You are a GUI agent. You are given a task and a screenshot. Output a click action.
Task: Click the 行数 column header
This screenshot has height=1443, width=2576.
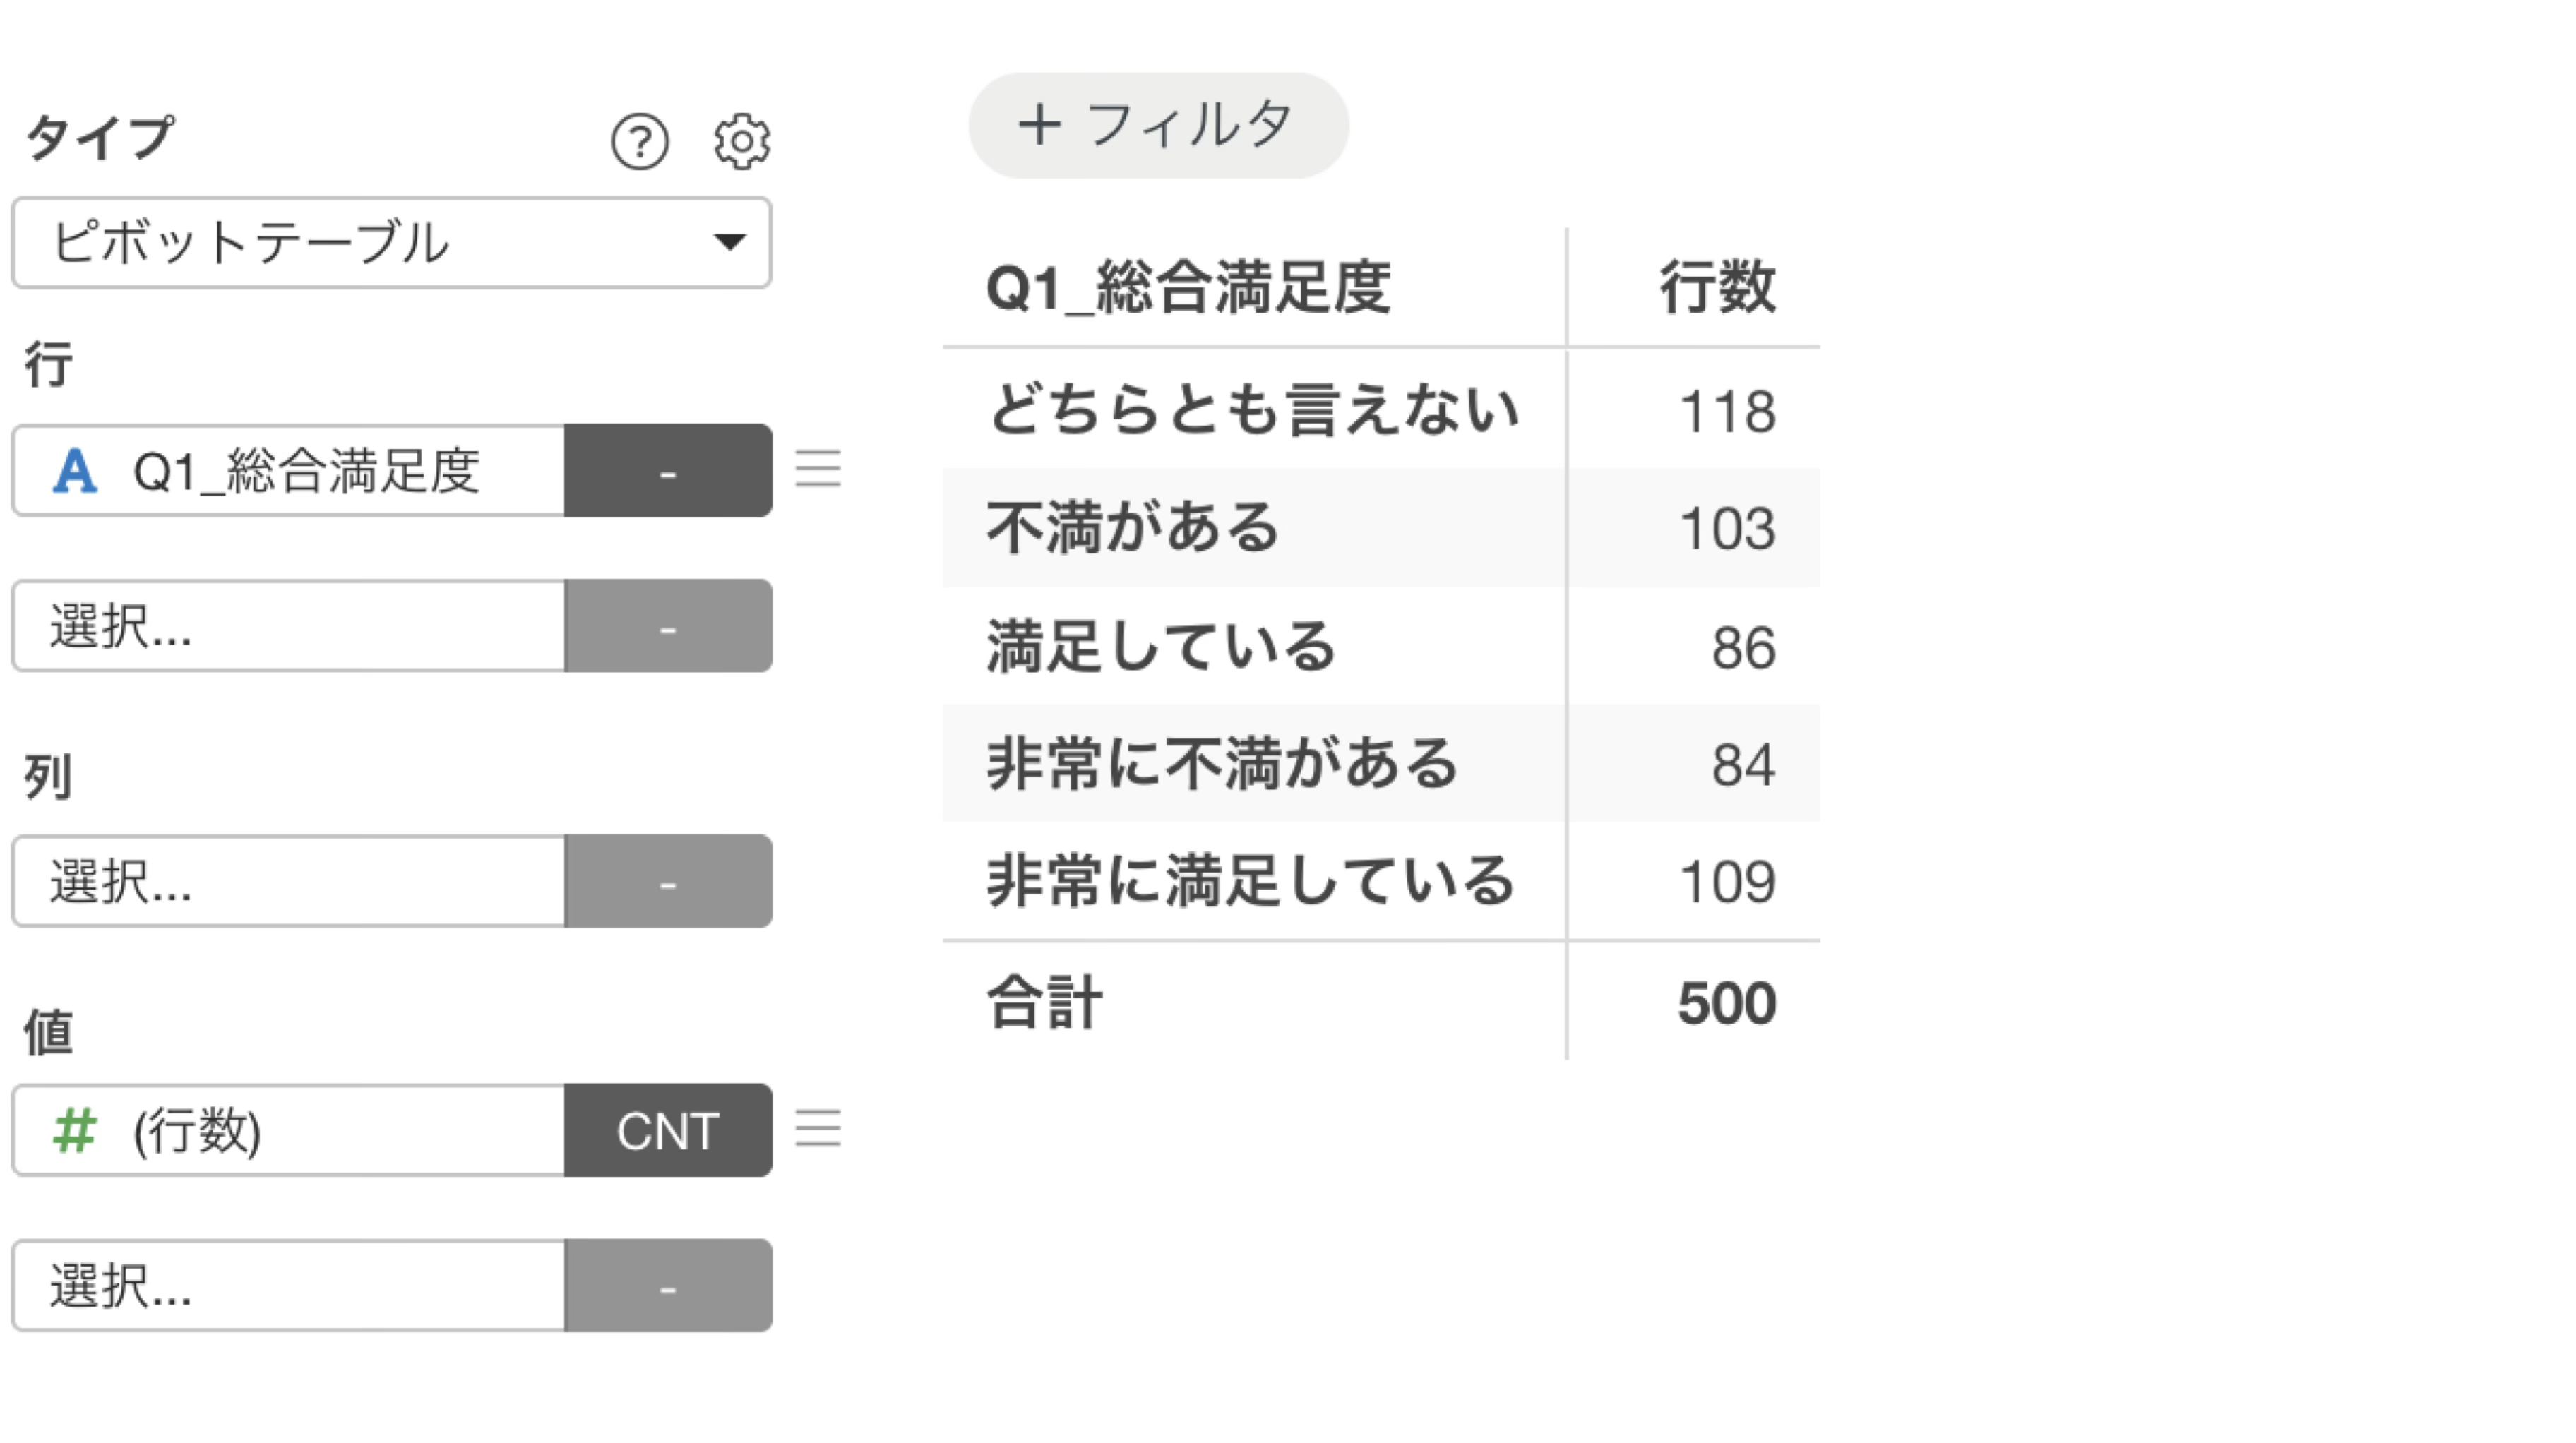coord(1717,287)
